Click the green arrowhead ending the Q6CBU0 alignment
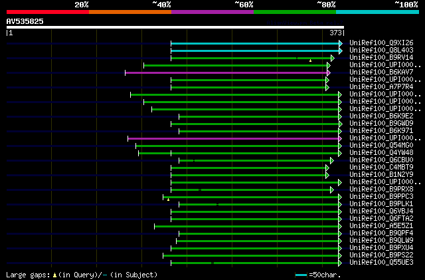Image resolution: width=425 pixels, height=280 pixels. pos(332,161)
